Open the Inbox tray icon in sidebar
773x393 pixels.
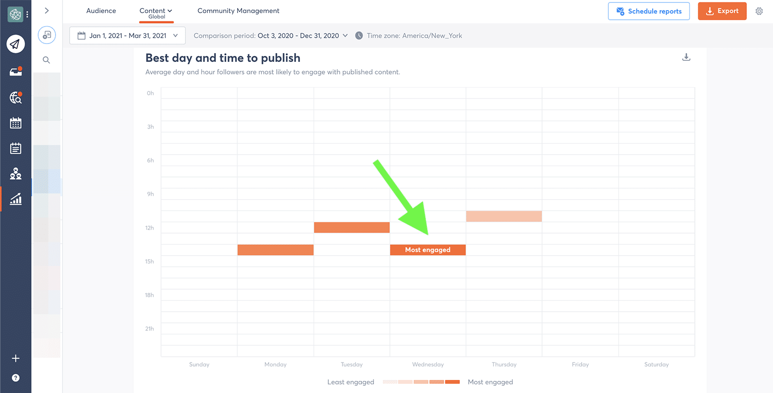pos(15,72)
